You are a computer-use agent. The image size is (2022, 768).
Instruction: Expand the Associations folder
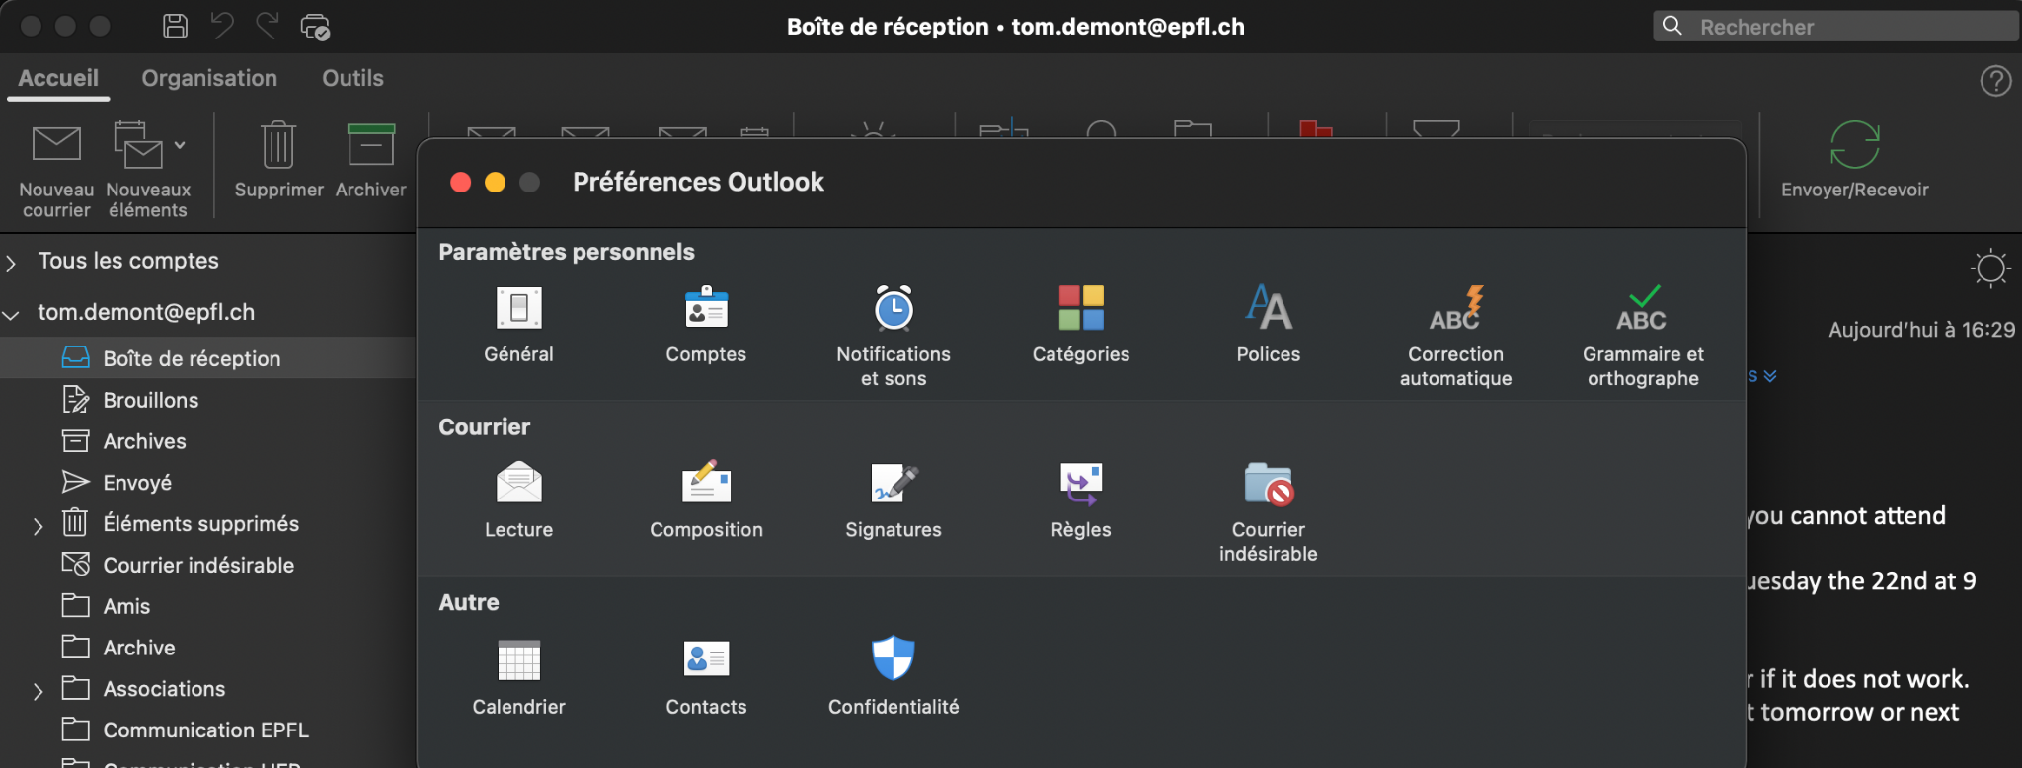tap(39, 691)
